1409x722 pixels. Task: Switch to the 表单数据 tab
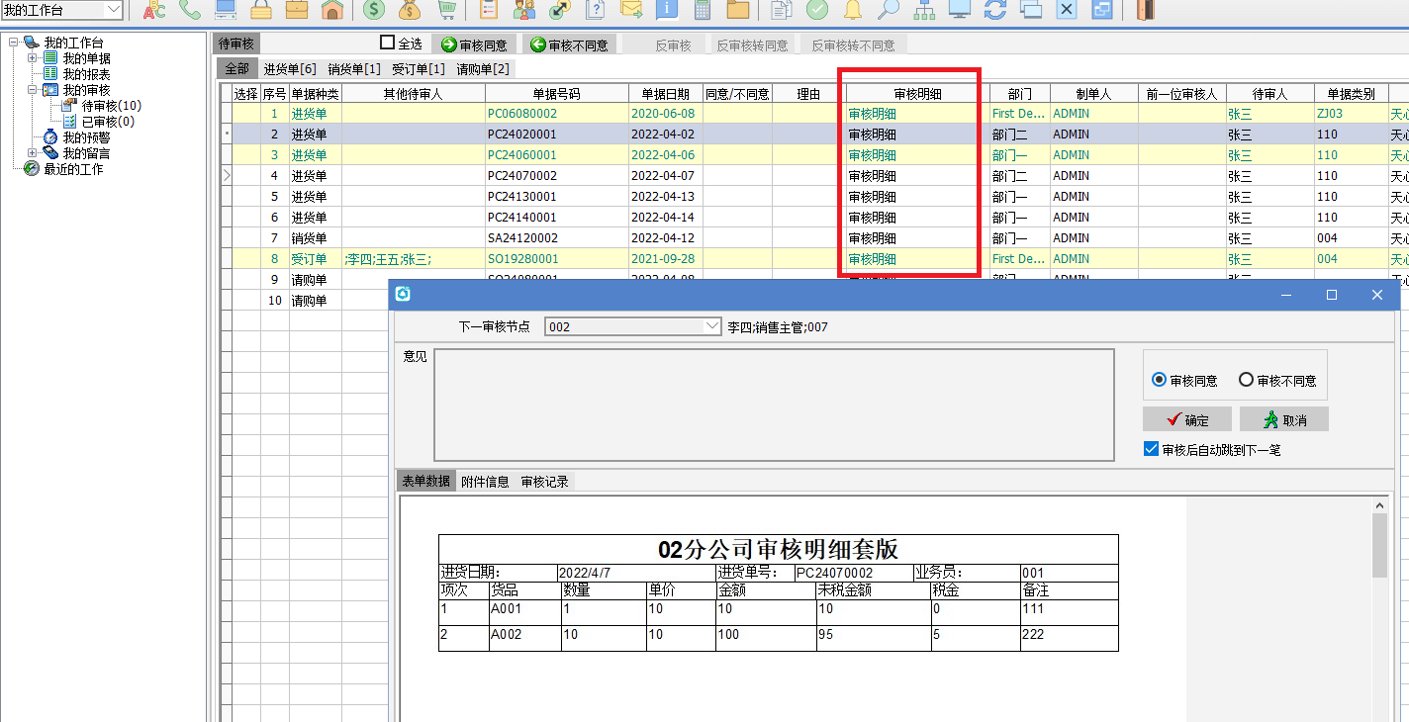click(x=426, y=482)
